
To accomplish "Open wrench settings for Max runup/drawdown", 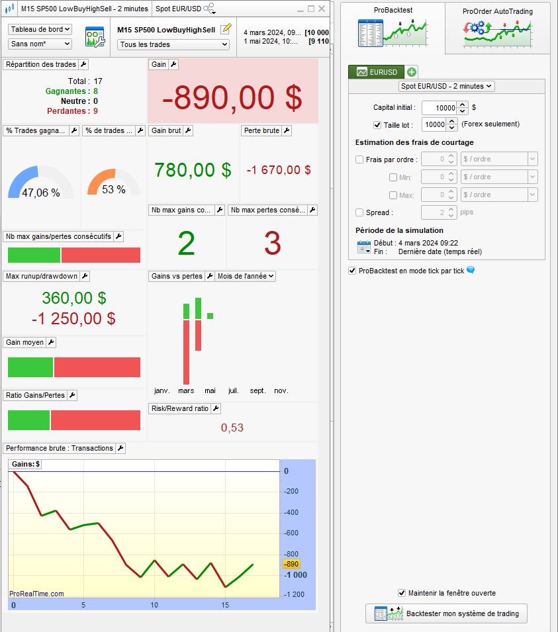I will click(x=85, y=276).
